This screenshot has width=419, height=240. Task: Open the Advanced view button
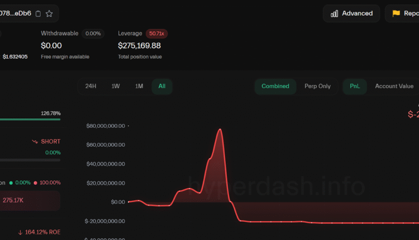pyautogui.click(x=351, y=13)
